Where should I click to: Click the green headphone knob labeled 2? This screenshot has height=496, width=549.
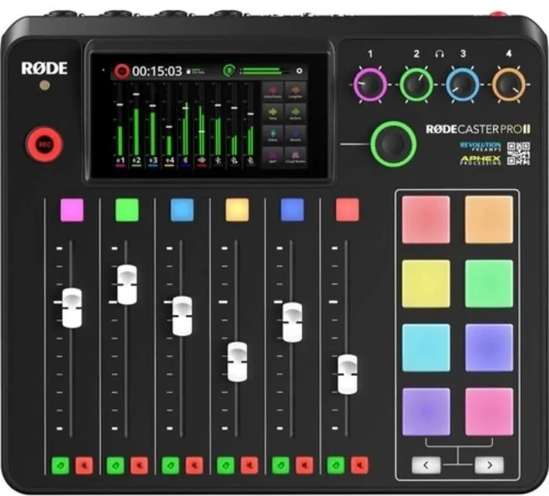[x=417, y=84]
